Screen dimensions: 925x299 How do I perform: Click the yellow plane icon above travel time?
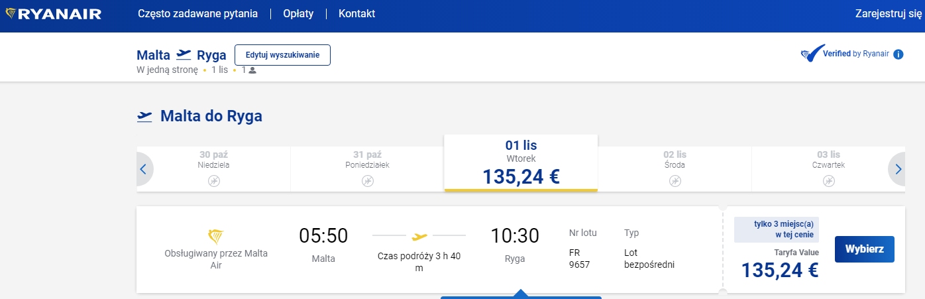click(419, 236)
